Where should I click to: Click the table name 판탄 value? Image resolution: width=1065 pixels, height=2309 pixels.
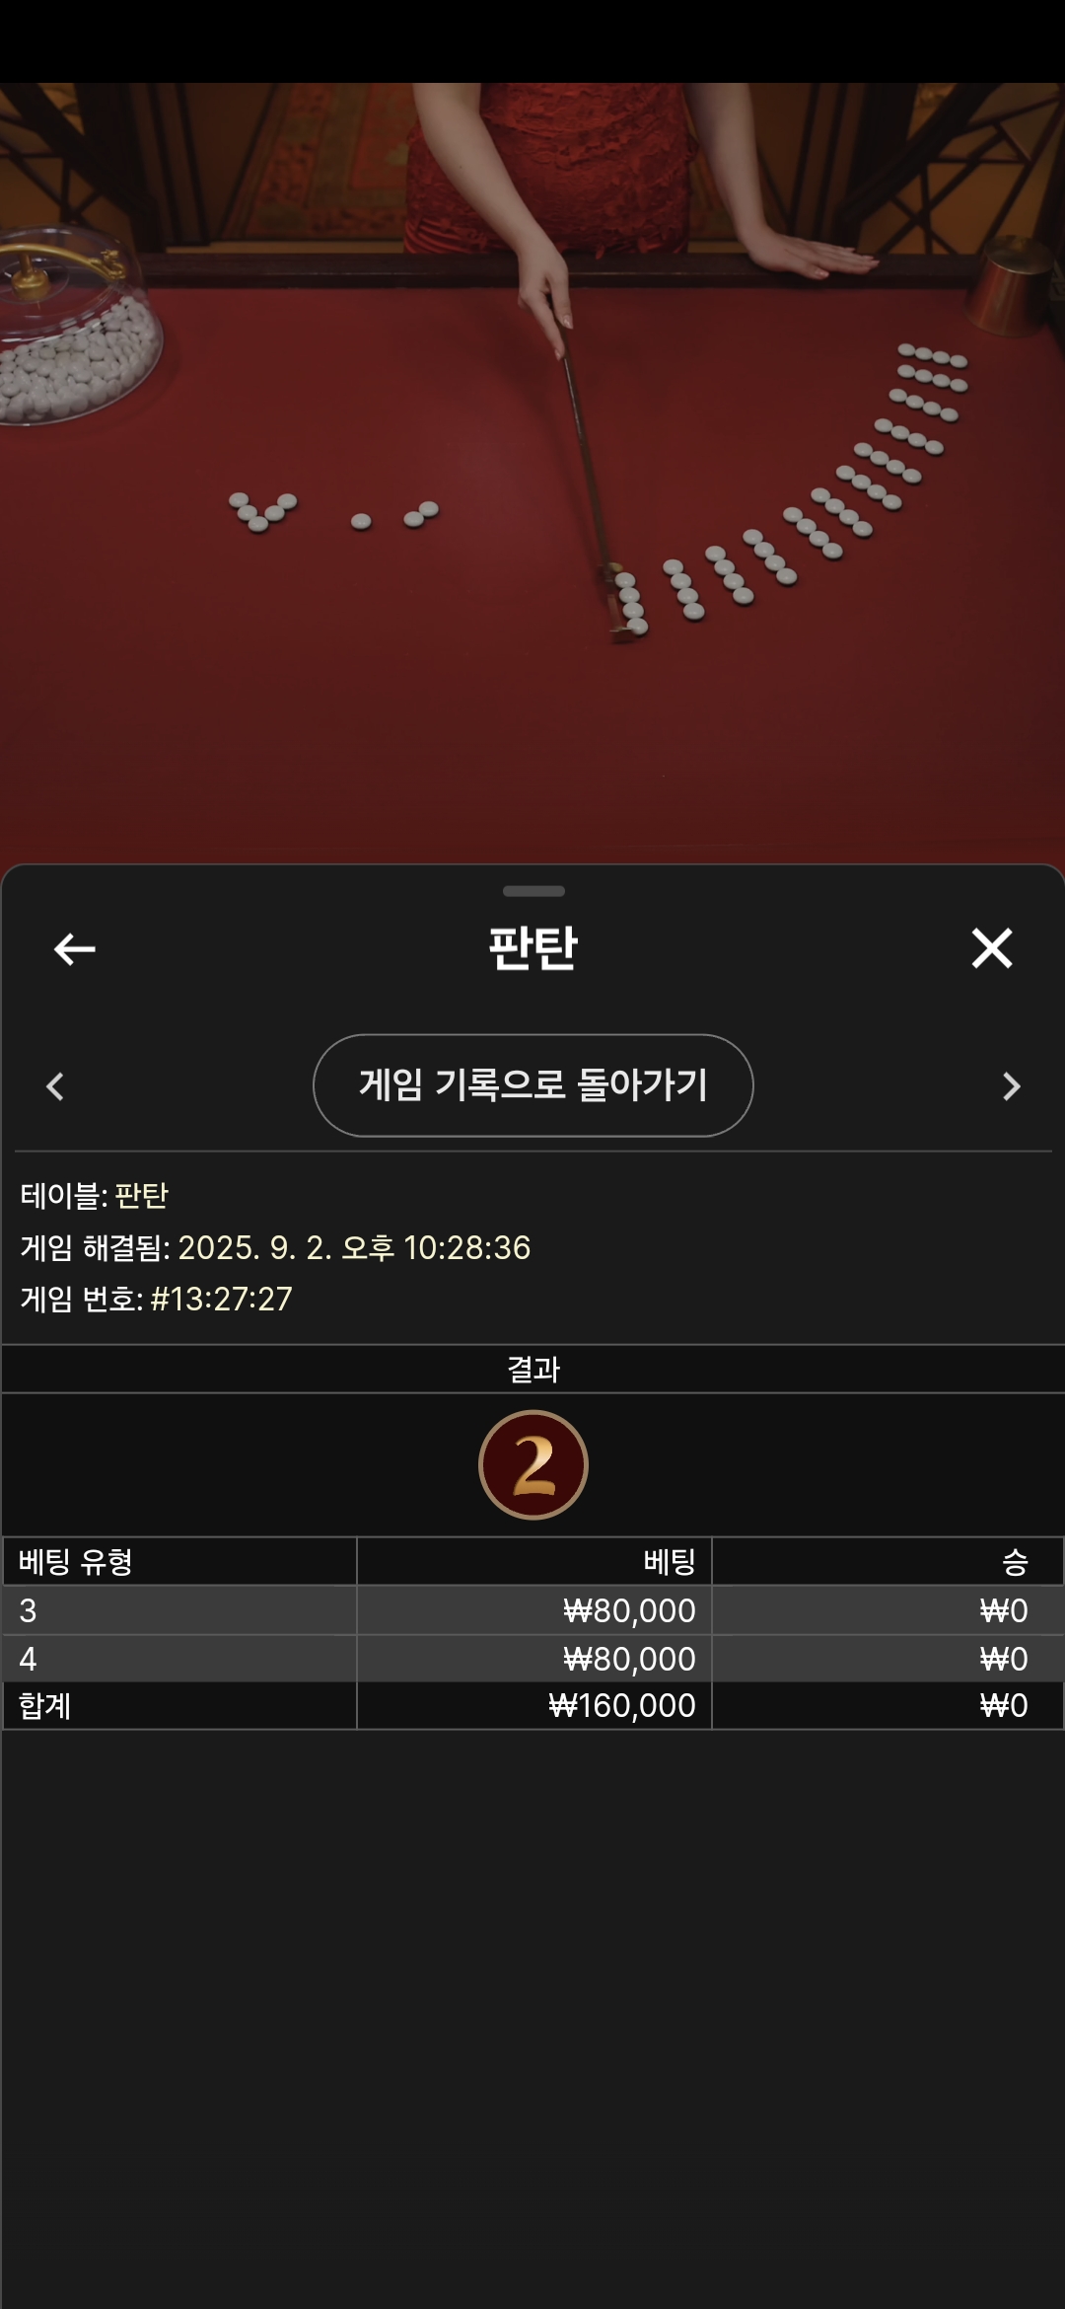click(142, 1196)
